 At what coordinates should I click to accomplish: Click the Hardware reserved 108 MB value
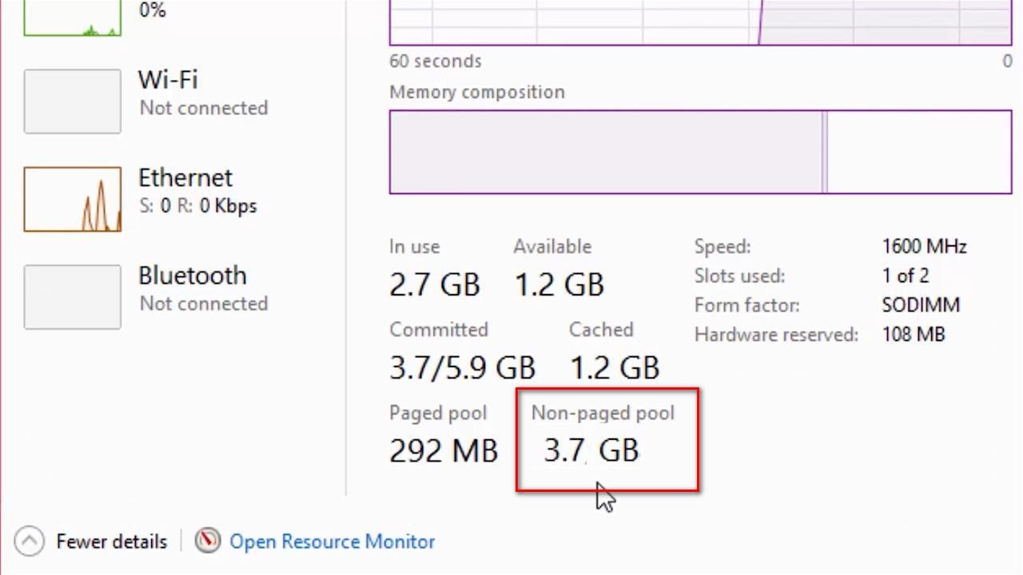913,335
